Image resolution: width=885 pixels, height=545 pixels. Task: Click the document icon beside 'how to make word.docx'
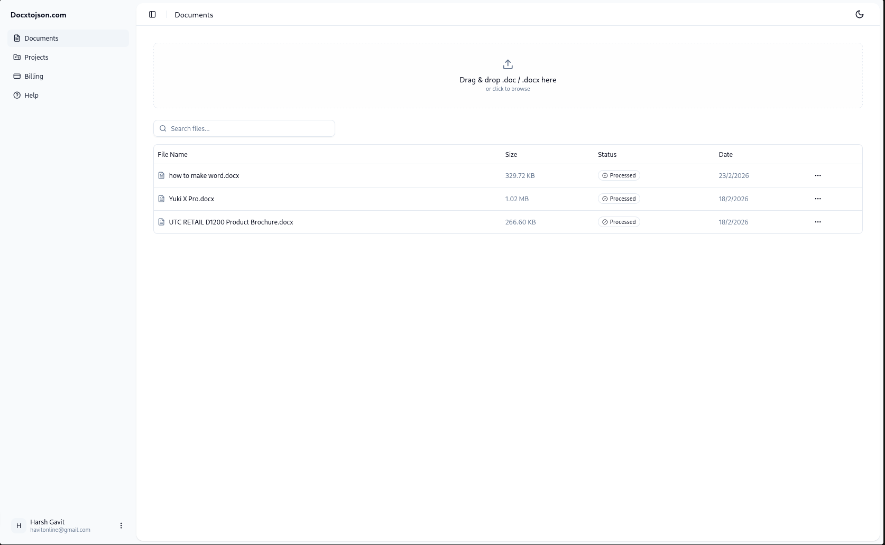pos(161,175)
